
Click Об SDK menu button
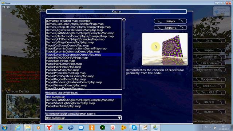[209, 102]
